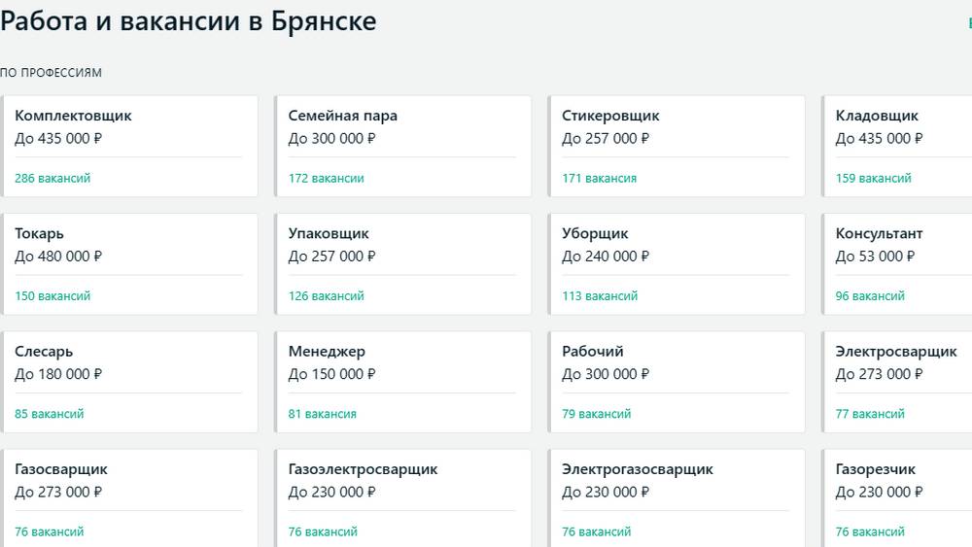Open the Газоэлектросварщик profession card
The width and height of the screenshot is (972, 547).
[x=403, y=498]
